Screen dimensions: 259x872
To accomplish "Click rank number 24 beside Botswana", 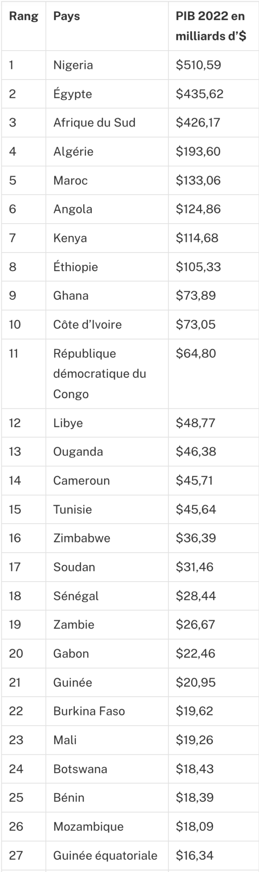I will (x=16, y=769).
